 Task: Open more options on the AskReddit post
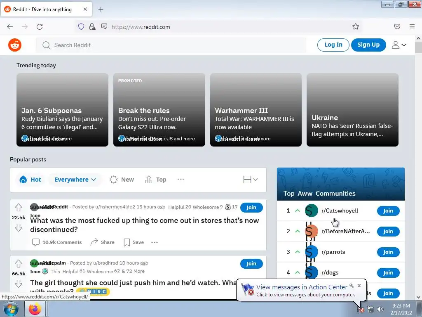pos(155,242)
